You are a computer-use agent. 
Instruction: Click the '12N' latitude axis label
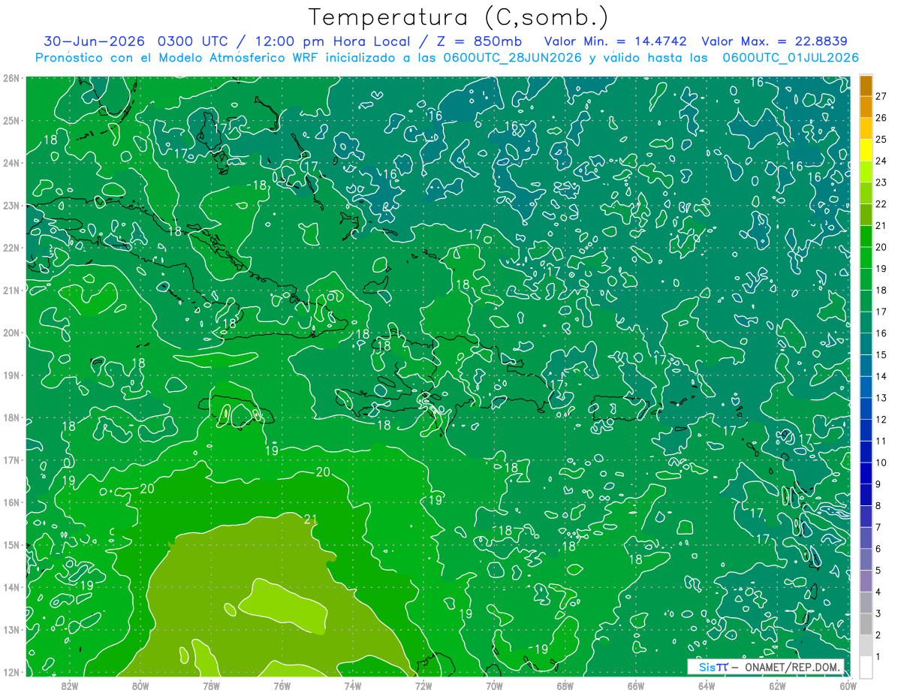(x=11, y=673)
